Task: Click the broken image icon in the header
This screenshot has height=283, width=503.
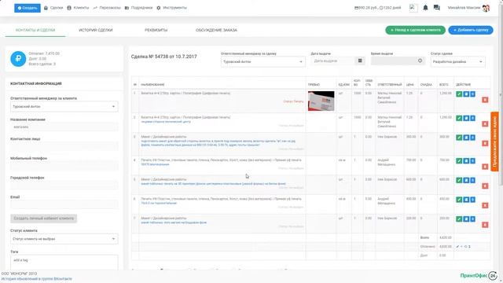Action: (x=413, y=8)
